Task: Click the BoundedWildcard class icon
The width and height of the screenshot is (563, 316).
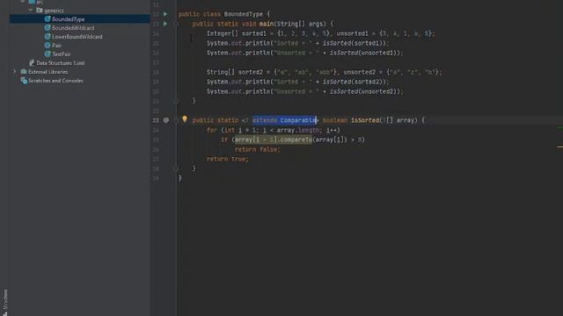Action: [48, 27]
